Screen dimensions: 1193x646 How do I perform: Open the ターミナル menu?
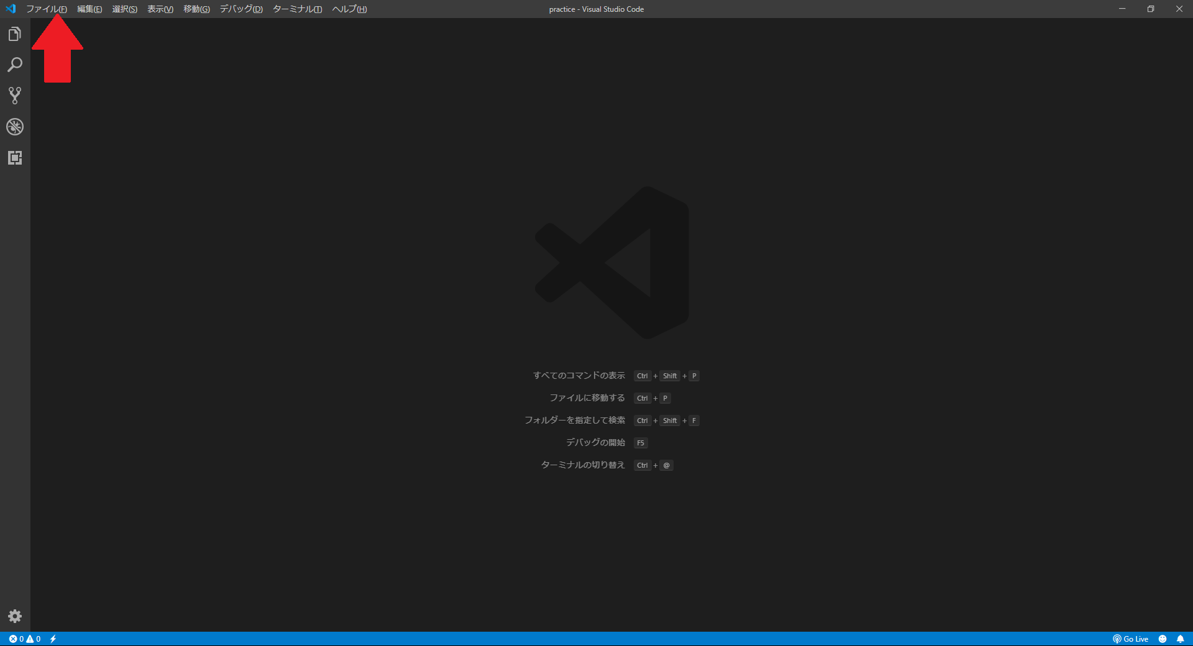tap(296, 9)
